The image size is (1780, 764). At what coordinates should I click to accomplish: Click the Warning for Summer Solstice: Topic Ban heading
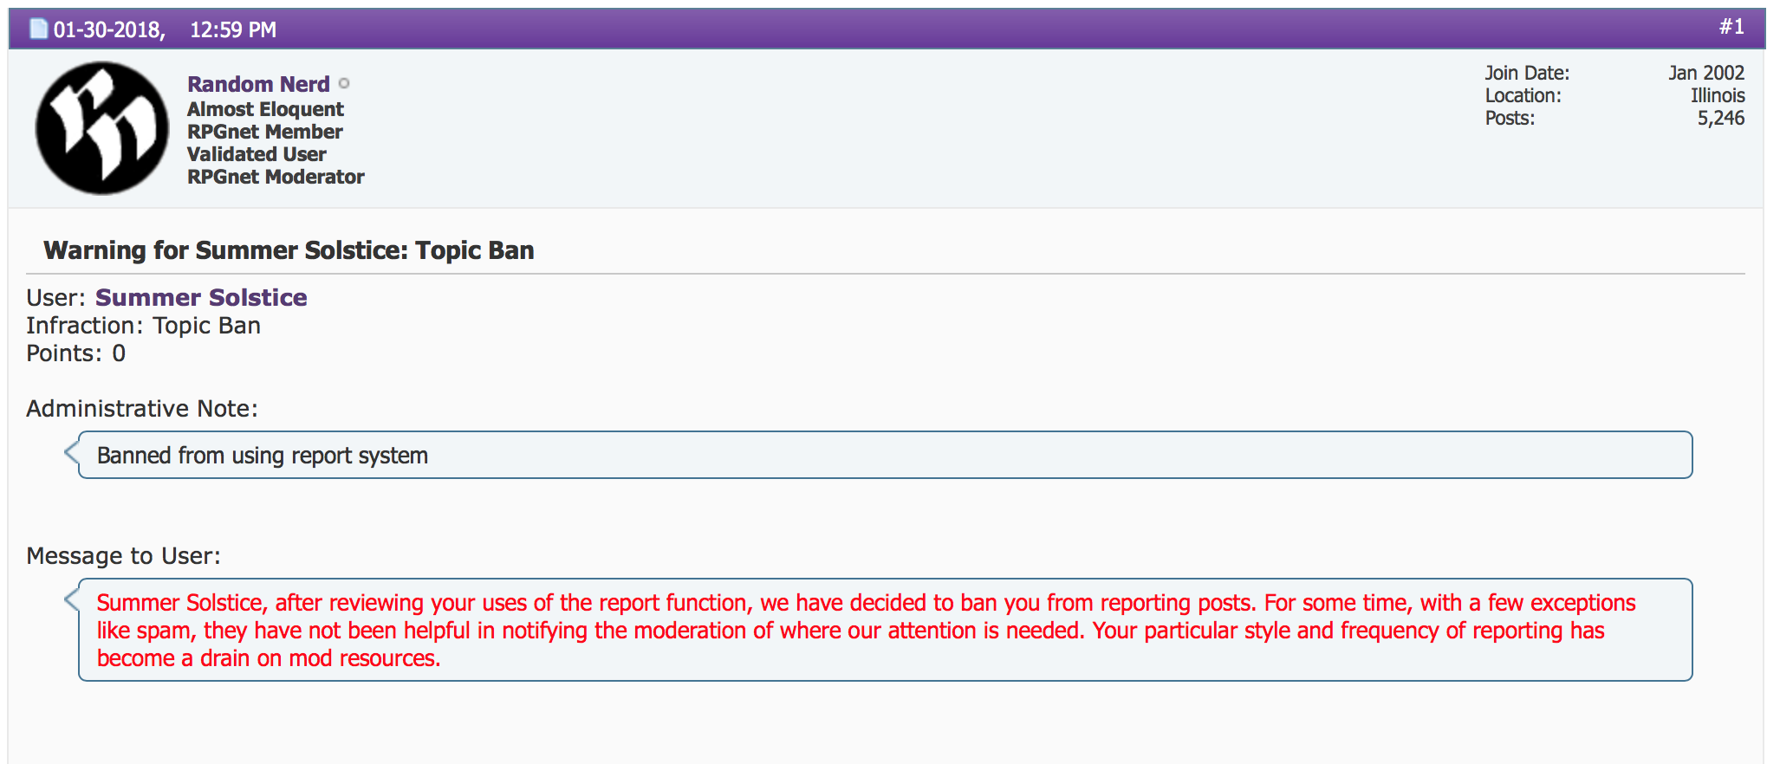289,250
